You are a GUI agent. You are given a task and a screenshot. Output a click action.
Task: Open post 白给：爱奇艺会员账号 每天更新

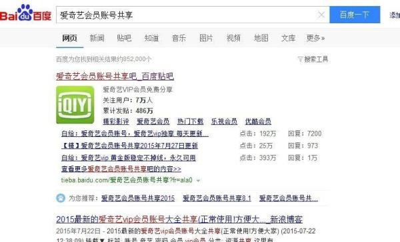pos(135,134)
